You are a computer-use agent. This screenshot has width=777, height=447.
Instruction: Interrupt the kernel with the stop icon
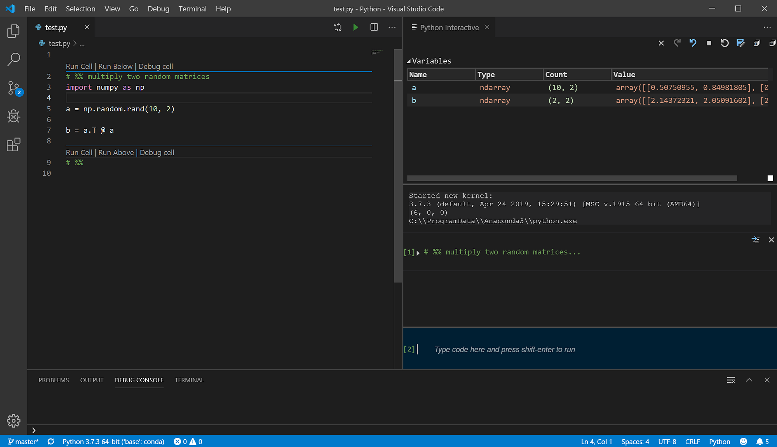(709, 43)
